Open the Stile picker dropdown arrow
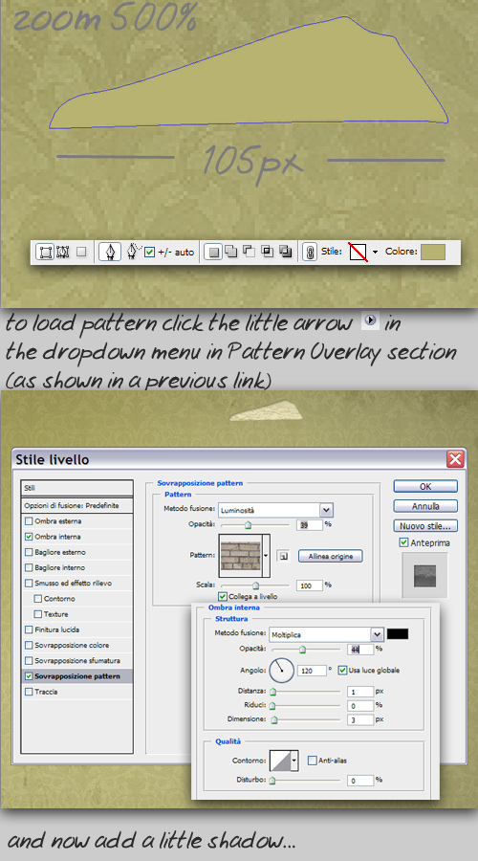 (375, 253)
